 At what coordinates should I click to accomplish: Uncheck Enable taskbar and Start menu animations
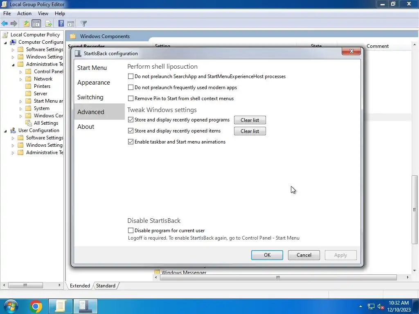click(131, 142)
